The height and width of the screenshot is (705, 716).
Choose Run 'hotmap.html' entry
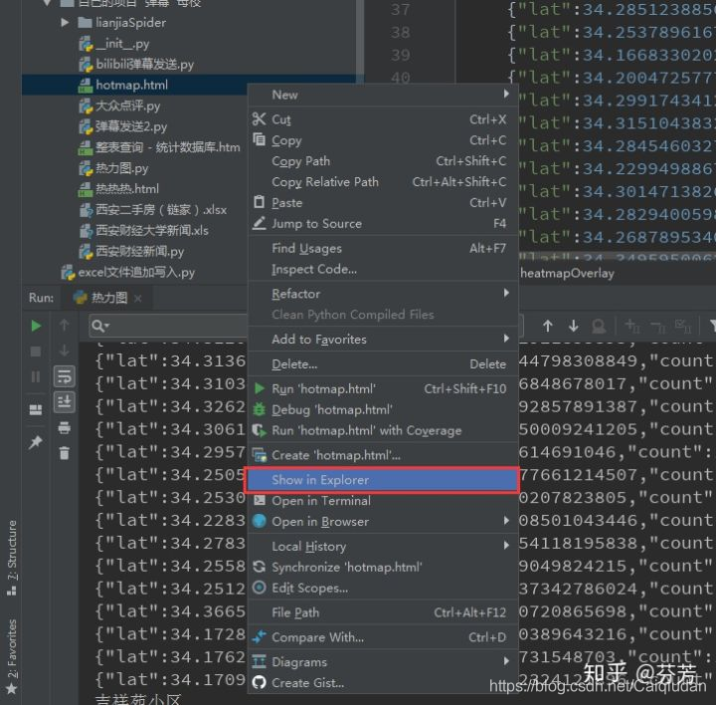coord(383,388)
